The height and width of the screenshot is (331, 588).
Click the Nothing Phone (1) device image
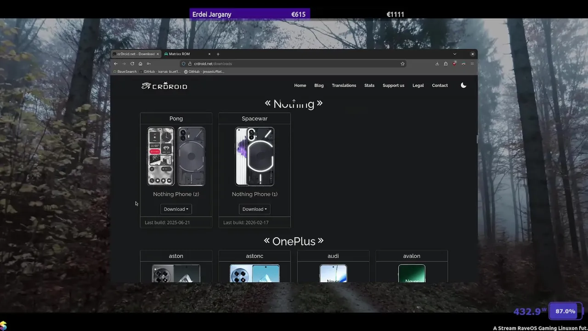click(254, 157)
